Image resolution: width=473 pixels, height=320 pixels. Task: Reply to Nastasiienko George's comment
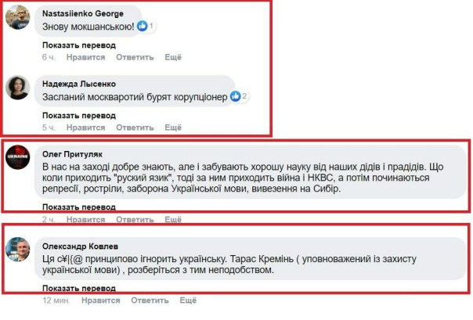(135, 57)
